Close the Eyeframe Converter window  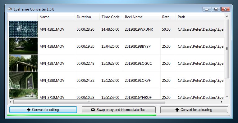(225, 9)
